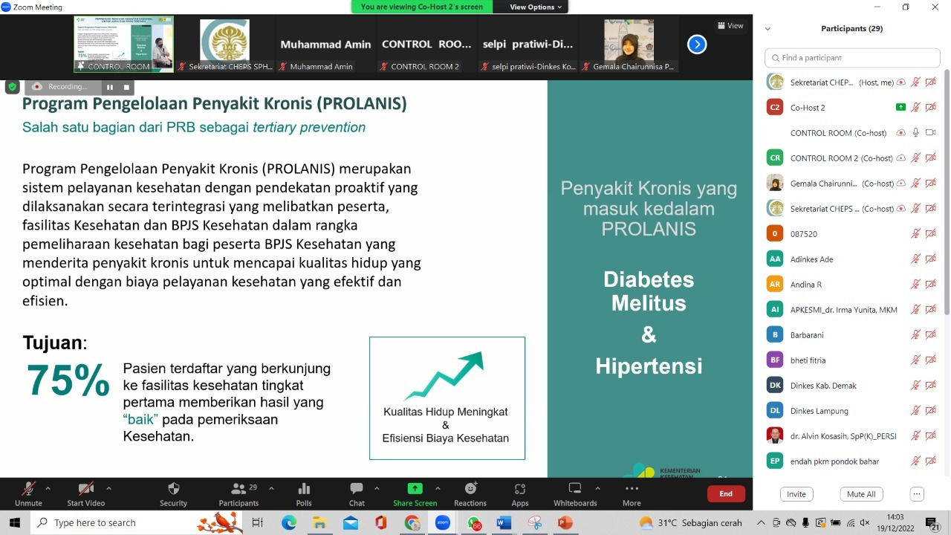
Task: Open PowerPoint from Windows taskbar
Action: click(x=564, y=522)
